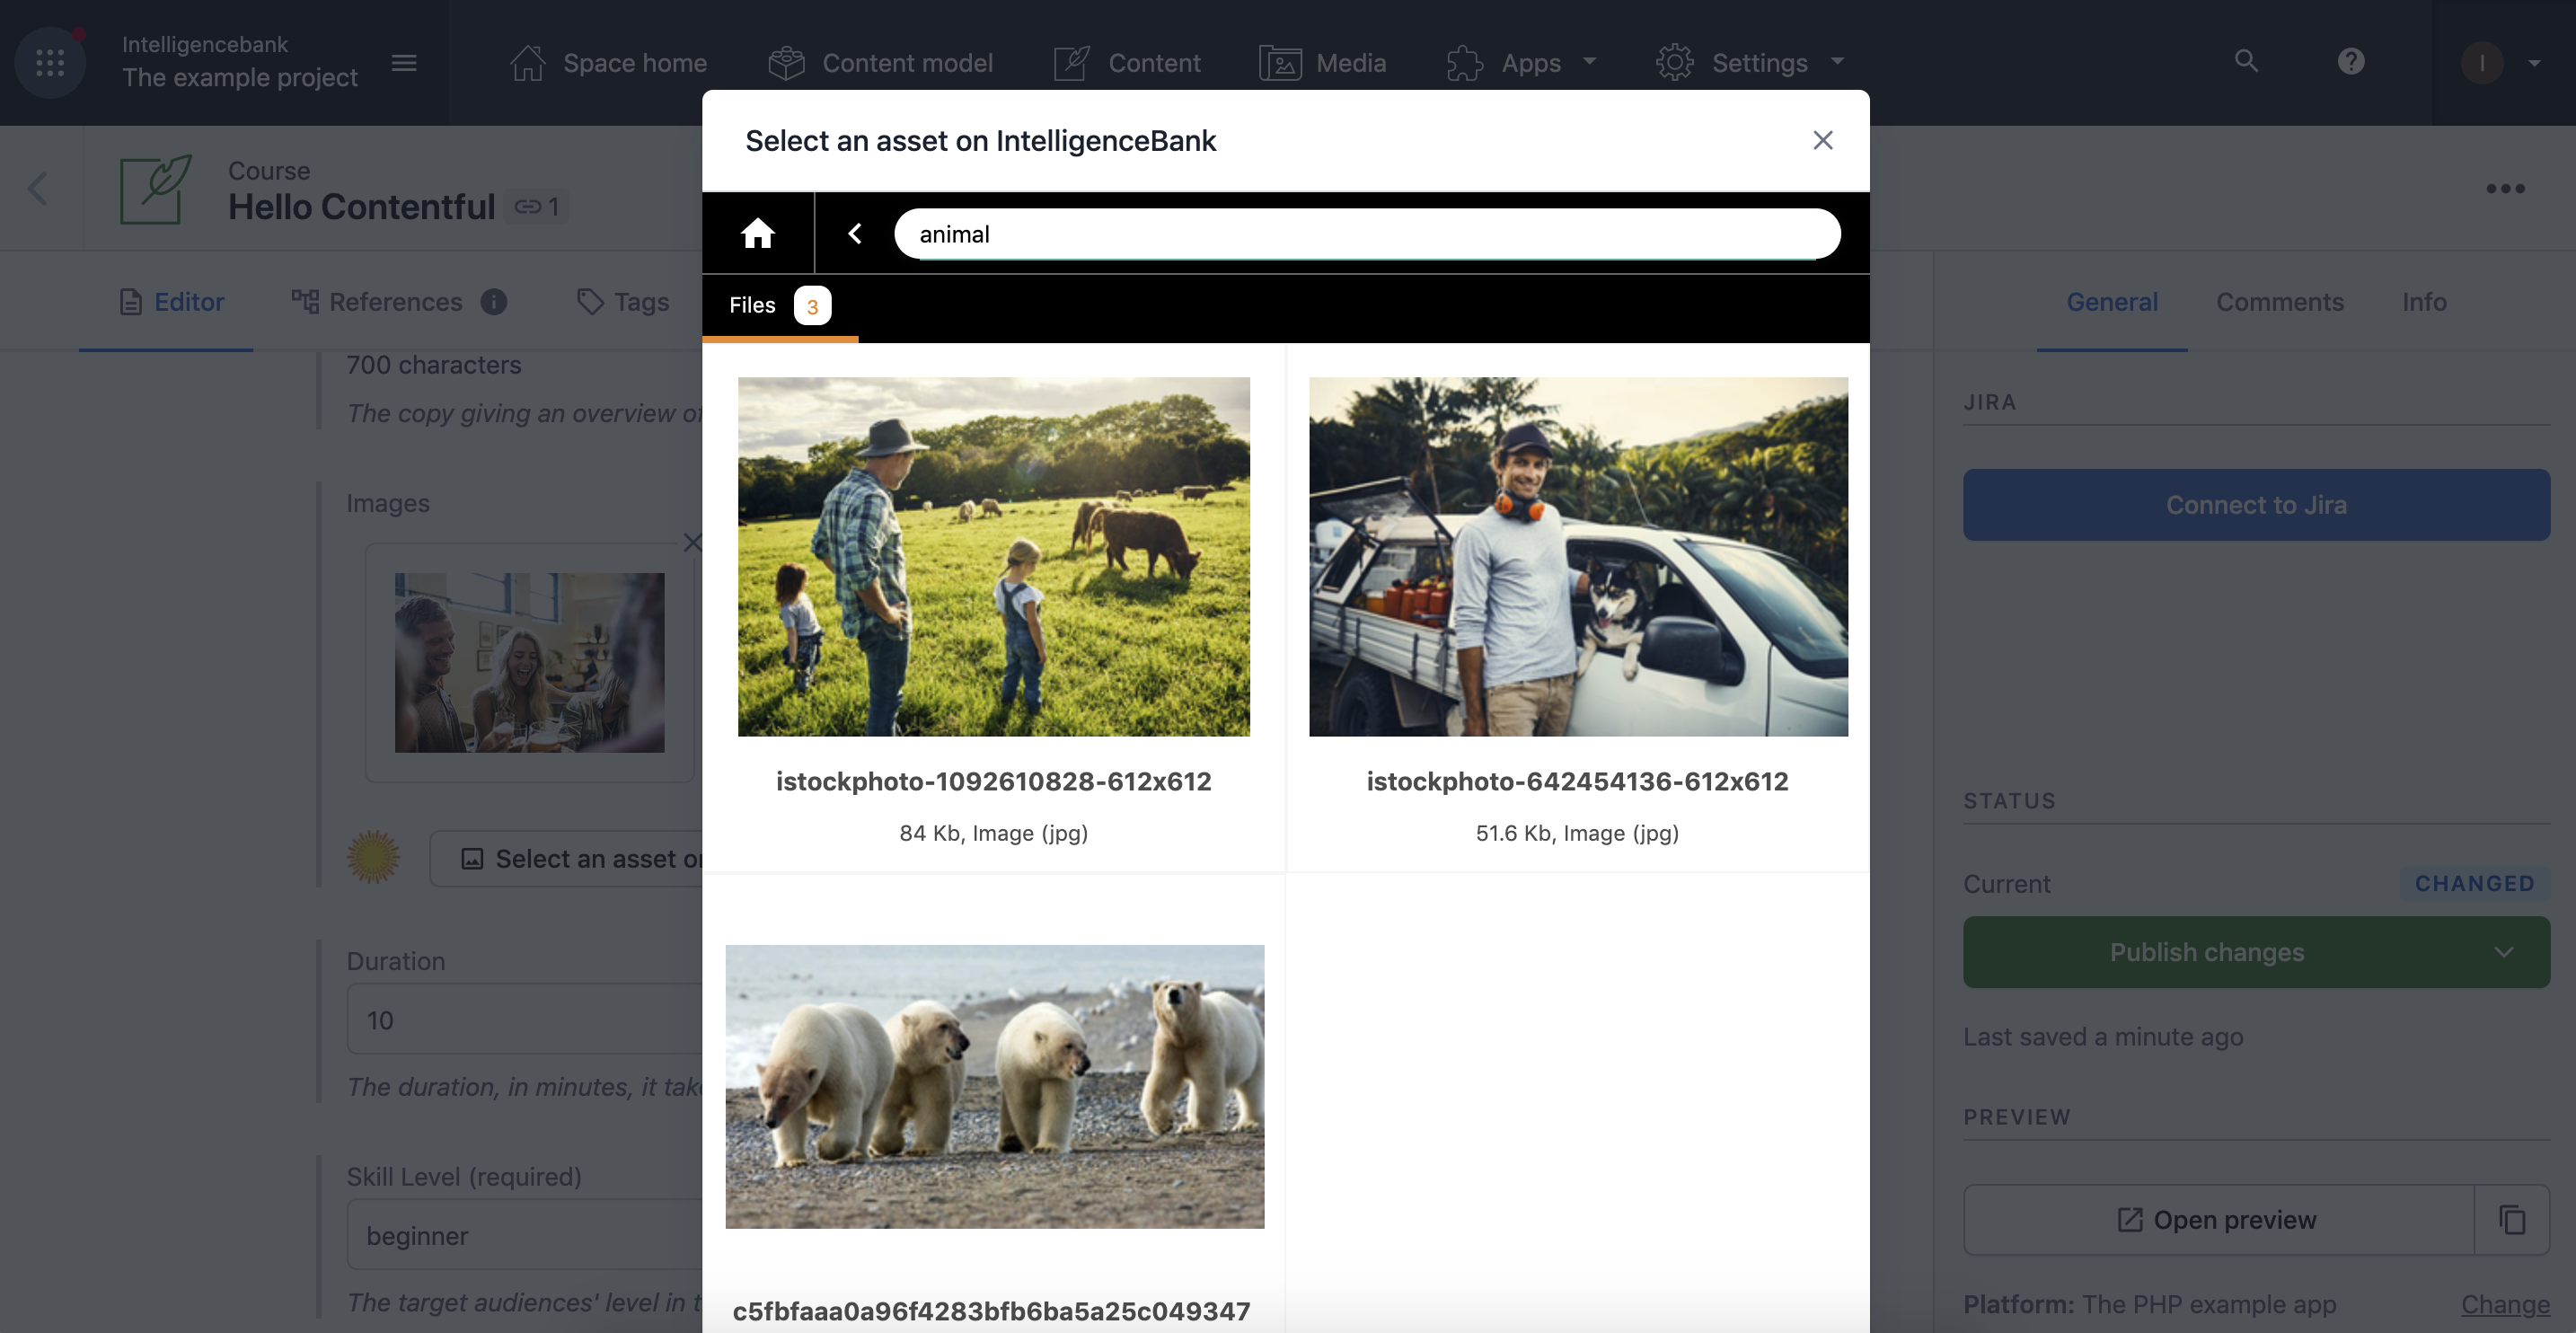Image resolution: width=2576 pixels, height=1333 pixels.
Task: Select the polar bears image thumbnail
Action: click(x=994, y=1087)
